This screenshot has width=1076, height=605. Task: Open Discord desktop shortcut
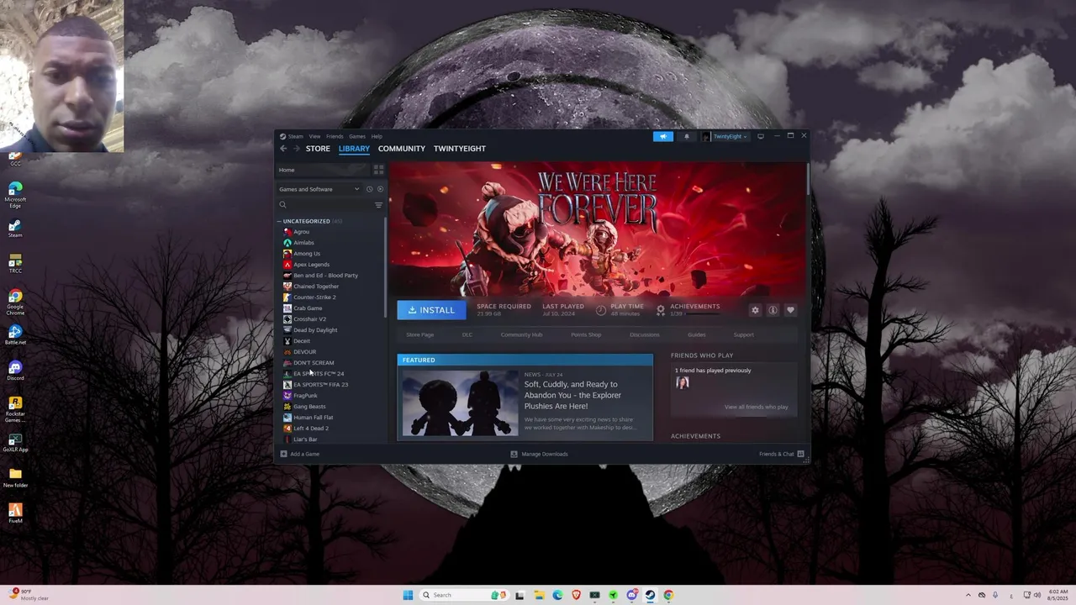click(x=15, y=371)
